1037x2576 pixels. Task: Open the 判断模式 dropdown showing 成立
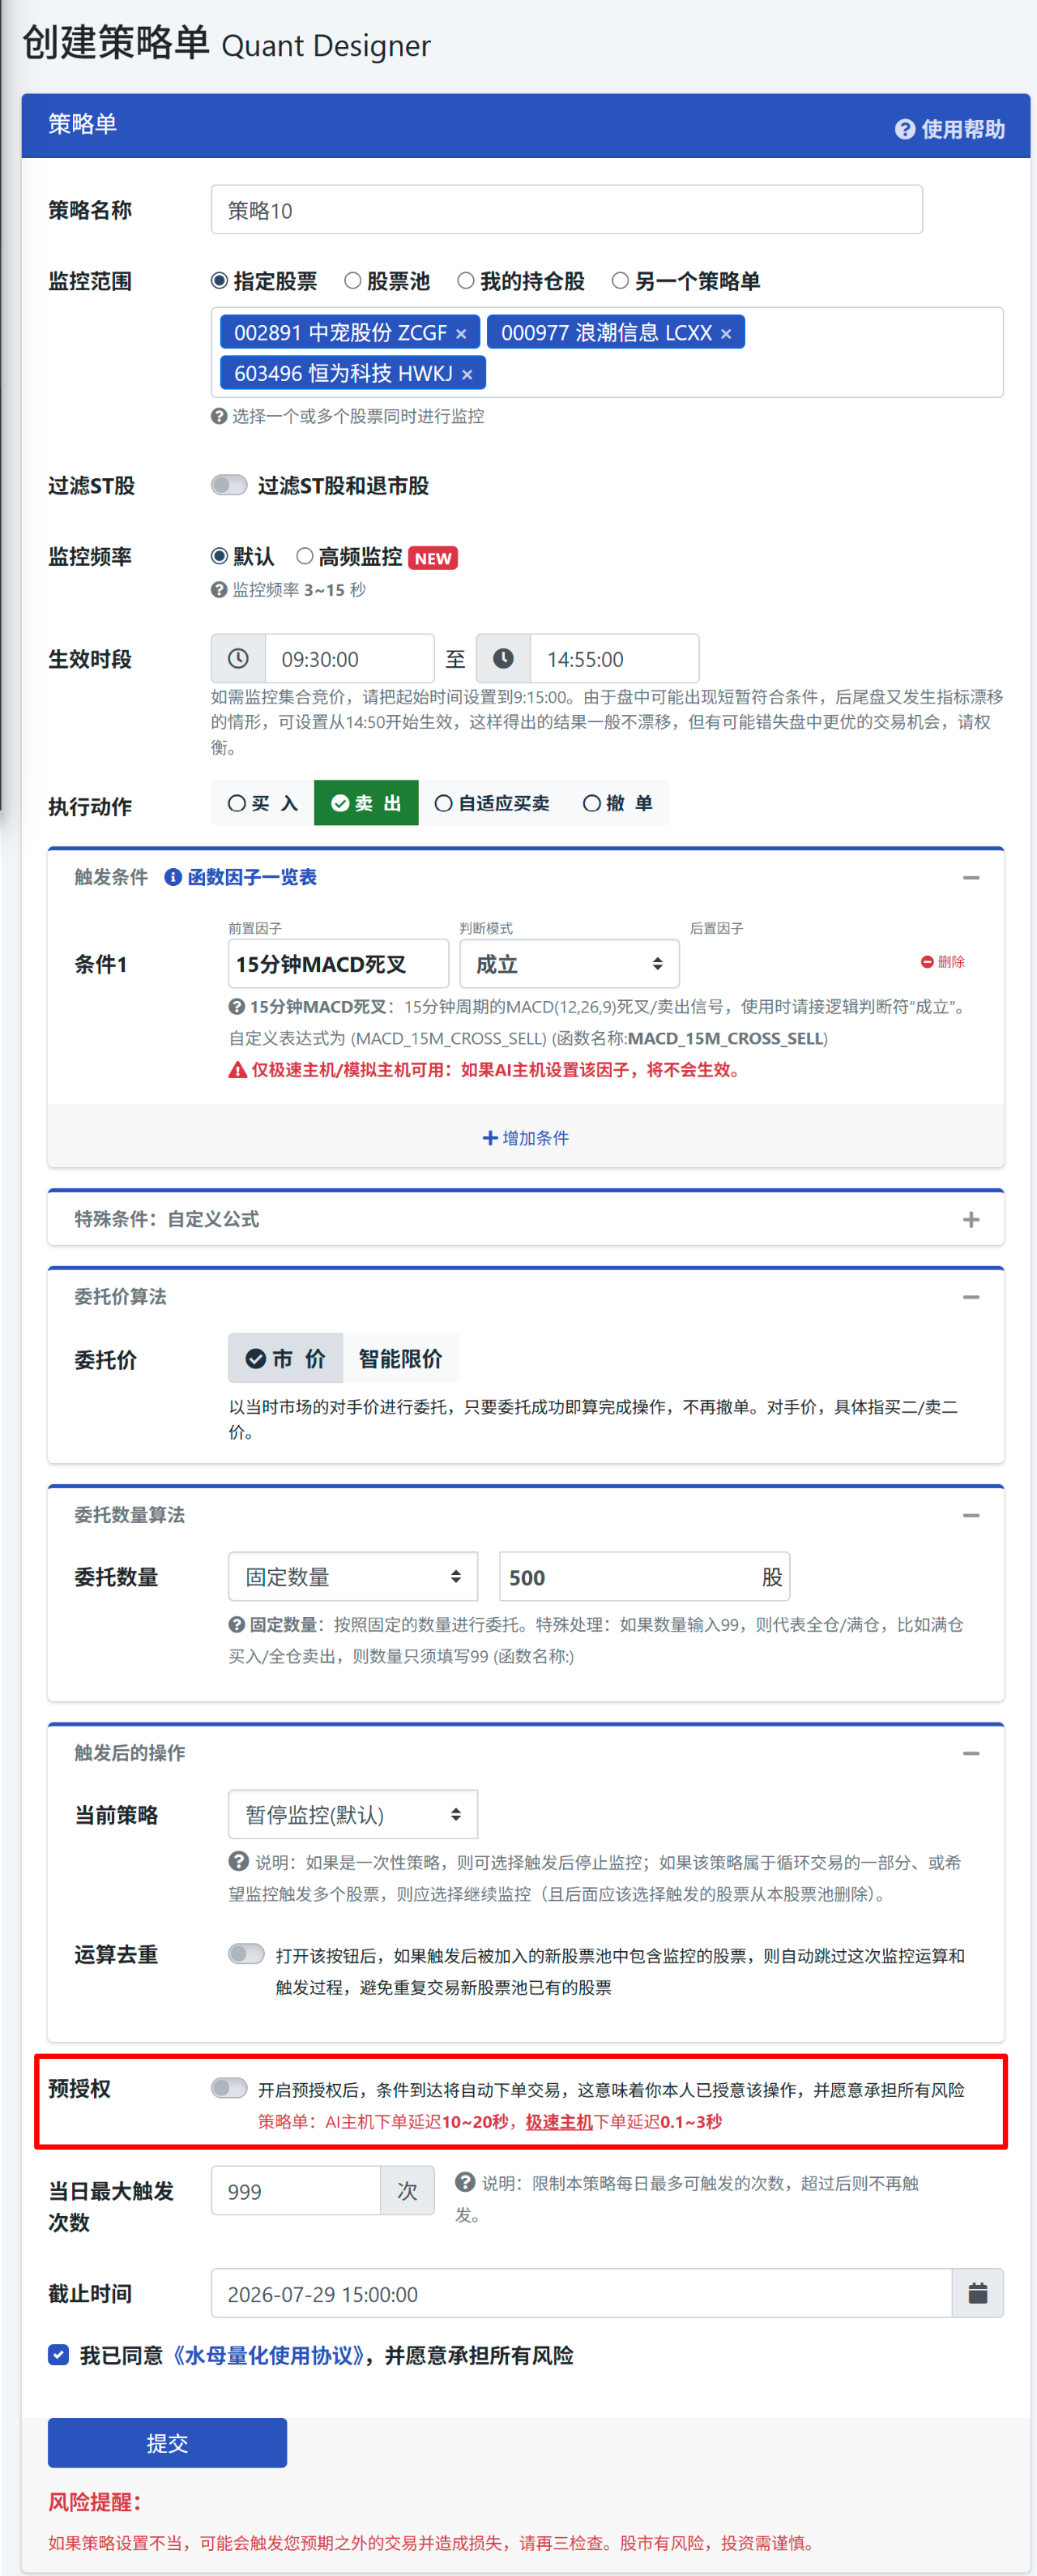point(570,964)
